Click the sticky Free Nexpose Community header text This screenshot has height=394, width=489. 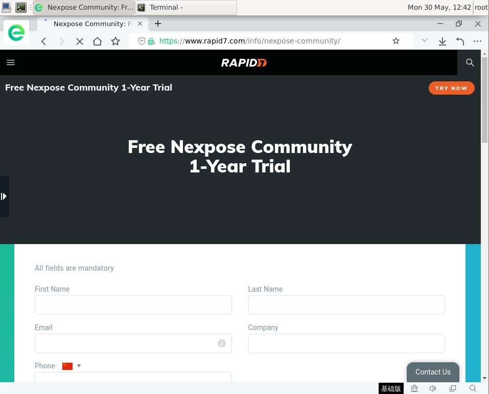(x=88, y=87)
